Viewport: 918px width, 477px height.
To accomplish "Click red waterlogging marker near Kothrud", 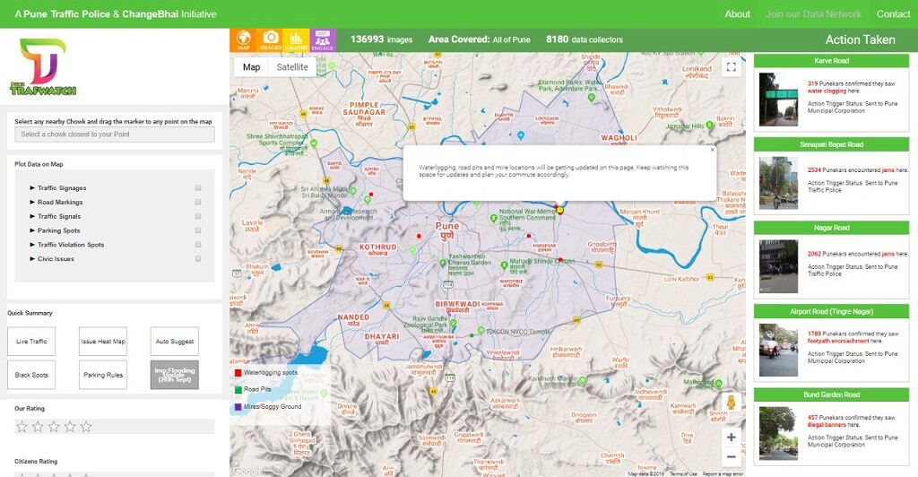I will tap(419, 236).
